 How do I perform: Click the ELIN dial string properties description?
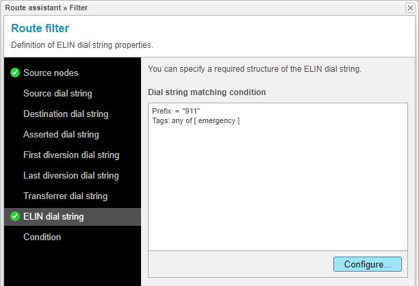(82, 45)
